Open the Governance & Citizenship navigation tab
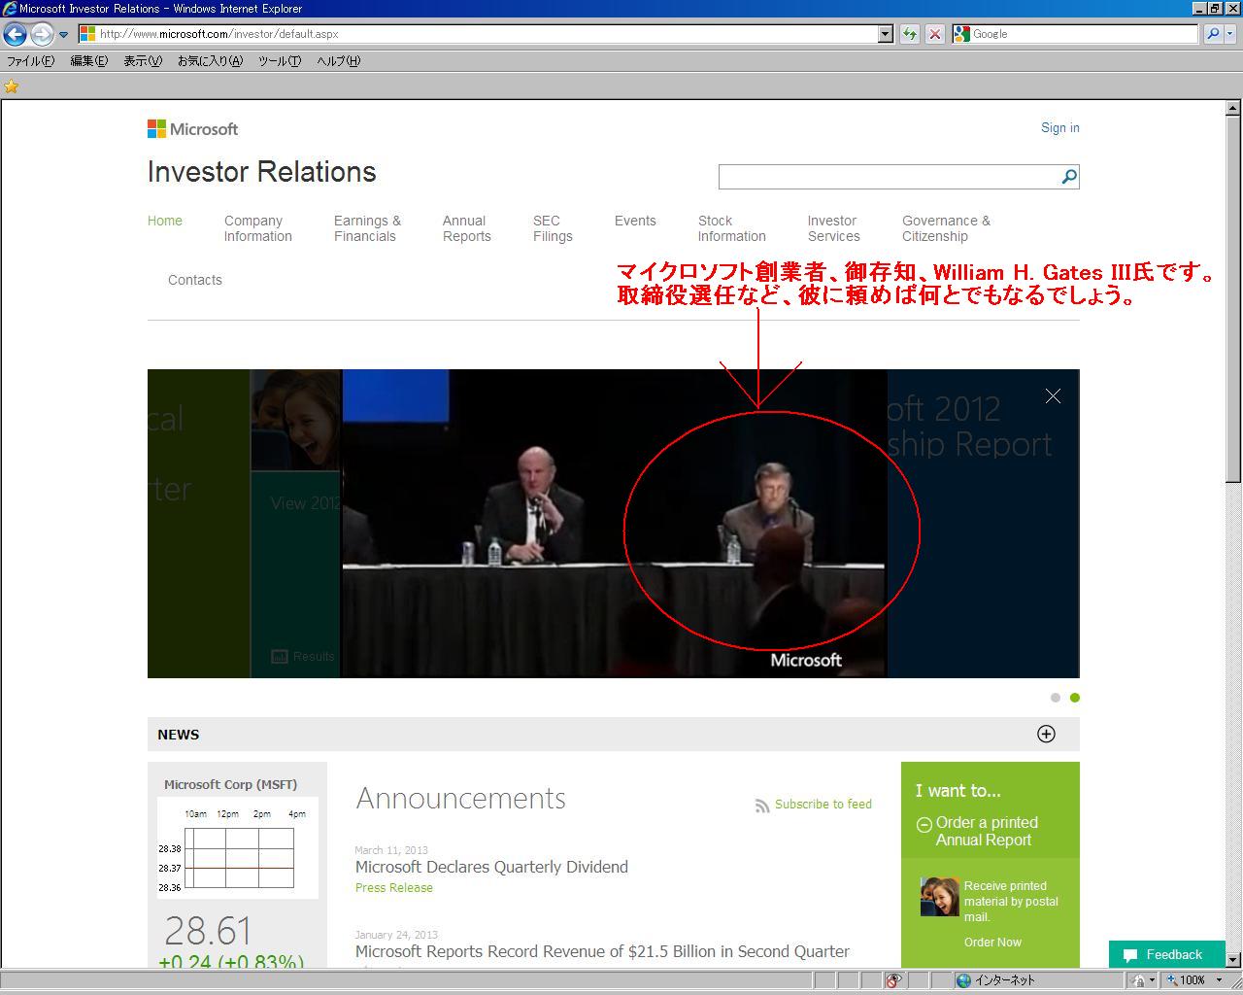This screenshot has height=995, width=1243. (947, 229)
